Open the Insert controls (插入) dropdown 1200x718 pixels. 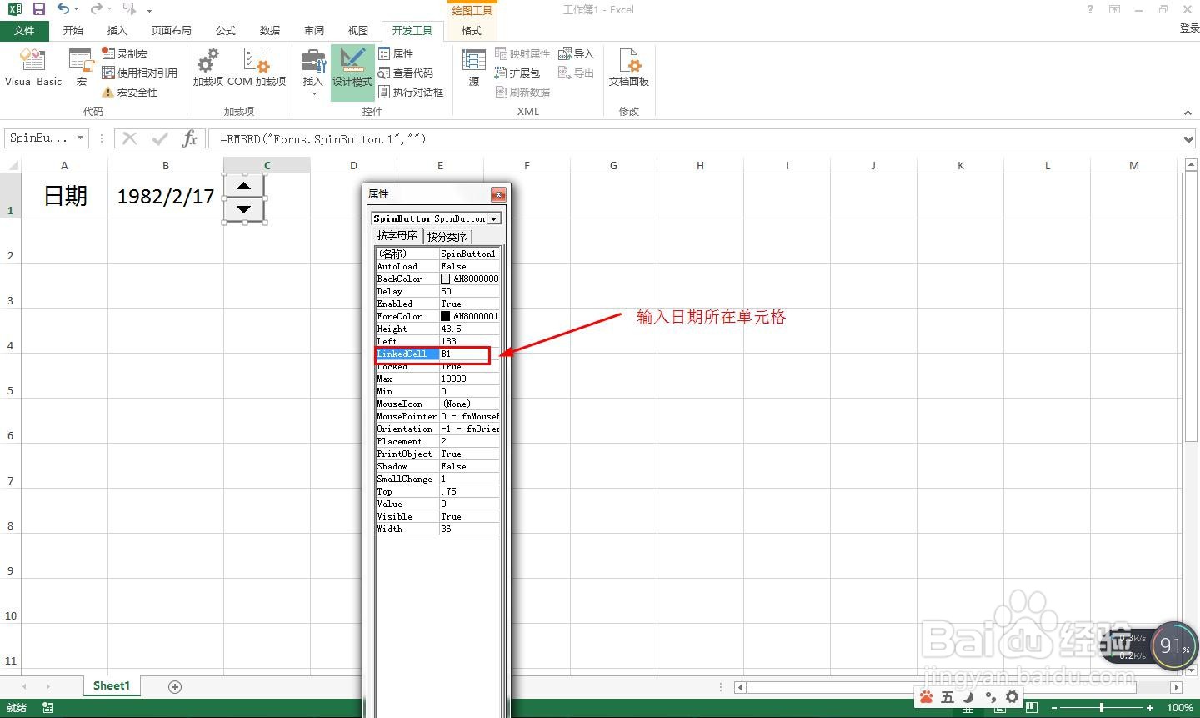tap(313, 72)
